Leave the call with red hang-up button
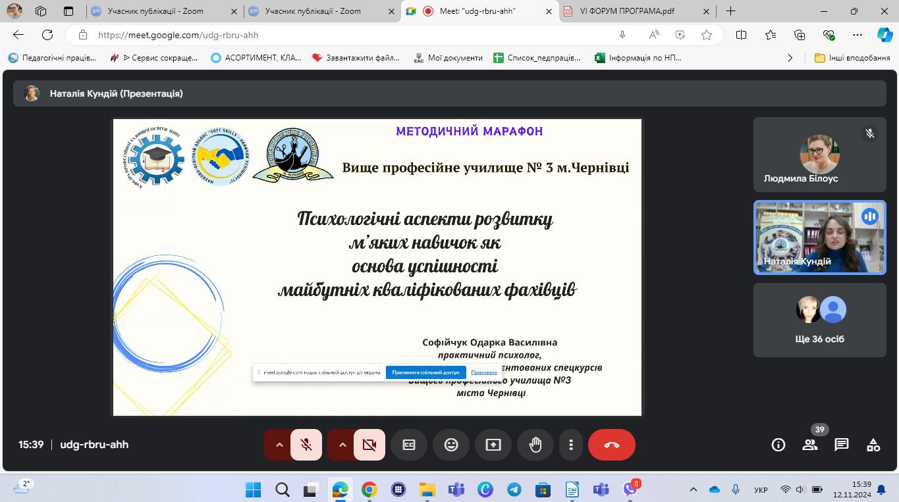The height and width of the screenshot is (502, 899). 611,445
